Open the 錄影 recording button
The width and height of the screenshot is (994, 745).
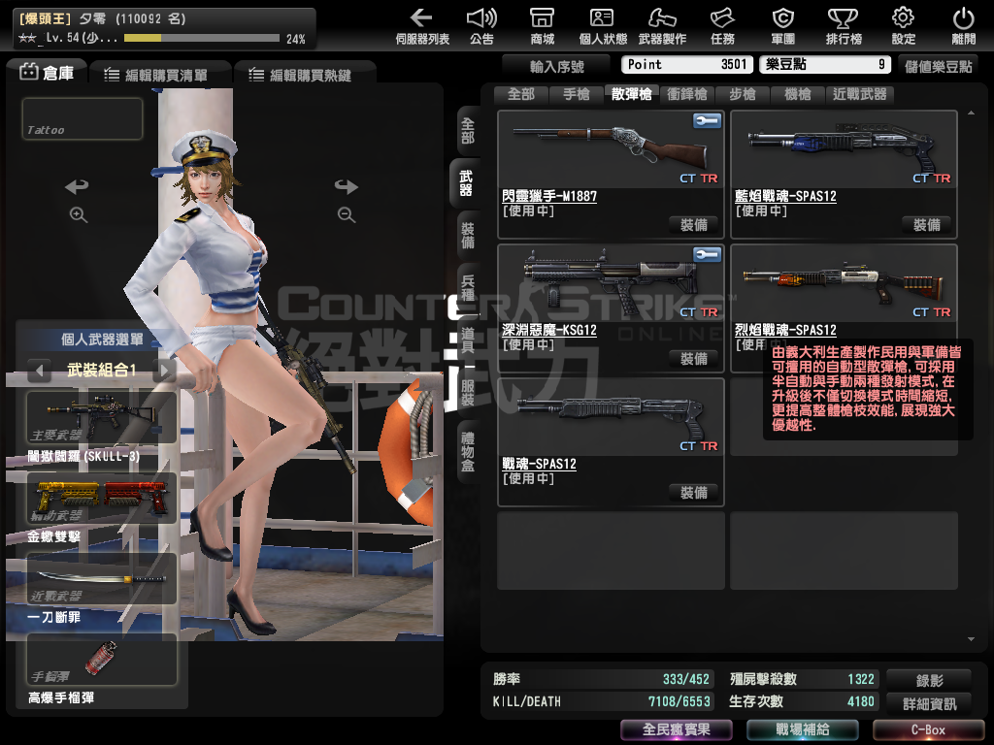929,680
